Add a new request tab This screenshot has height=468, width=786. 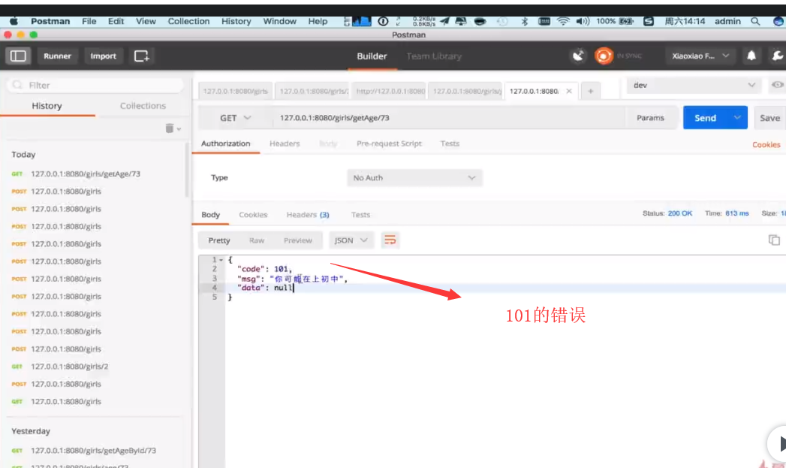591,91
